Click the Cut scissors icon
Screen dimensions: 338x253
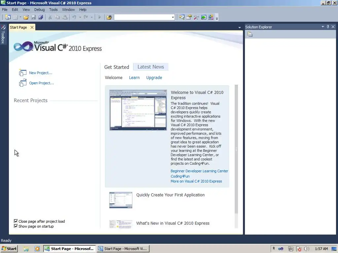(50, 17)
